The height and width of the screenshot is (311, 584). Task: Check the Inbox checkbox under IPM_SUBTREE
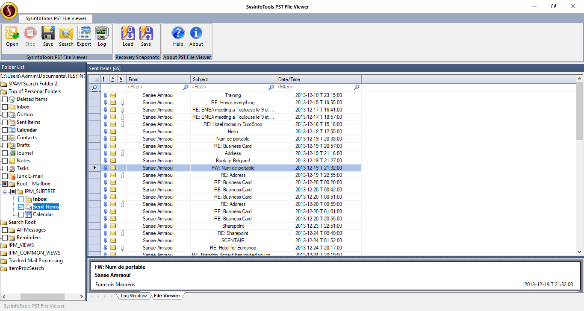pos(20,199)
